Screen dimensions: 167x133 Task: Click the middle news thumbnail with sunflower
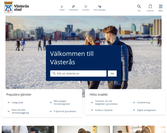point(83,129)
